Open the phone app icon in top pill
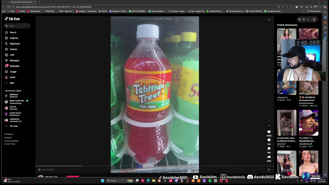Viewport: 329px width, 185px height. [x=304, y=20]
